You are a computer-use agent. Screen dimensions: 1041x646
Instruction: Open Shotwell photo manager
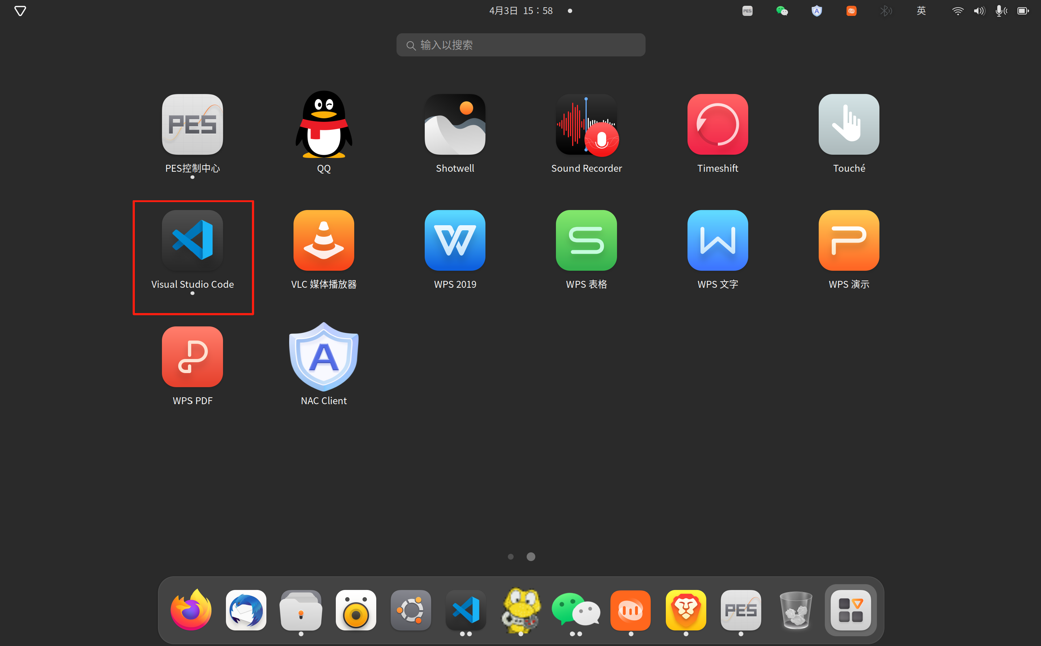454,124
